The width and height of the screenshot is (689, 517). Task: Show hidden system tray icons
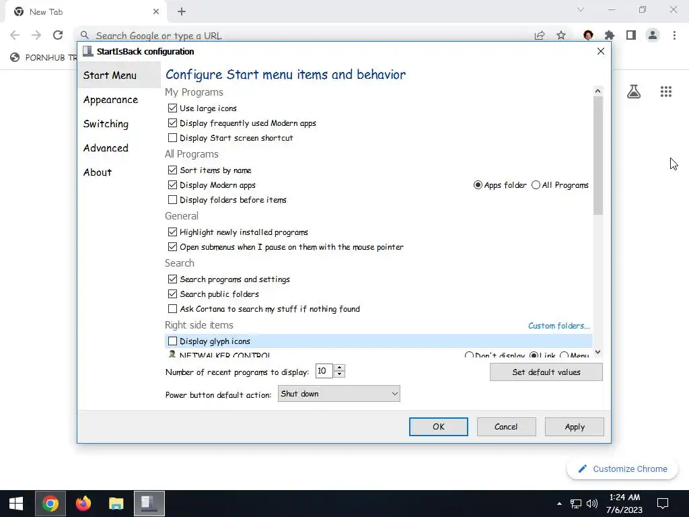coord(559,504)
